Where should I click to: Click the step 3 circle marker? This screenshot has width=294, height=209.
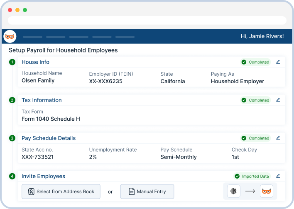(12, 138)
